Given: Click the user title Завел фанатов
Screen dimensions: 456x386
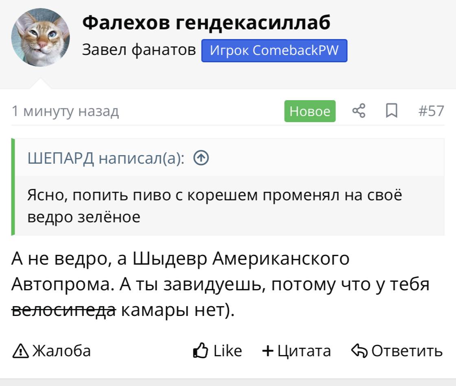Looking at the screenshot, I should [139, 50].
